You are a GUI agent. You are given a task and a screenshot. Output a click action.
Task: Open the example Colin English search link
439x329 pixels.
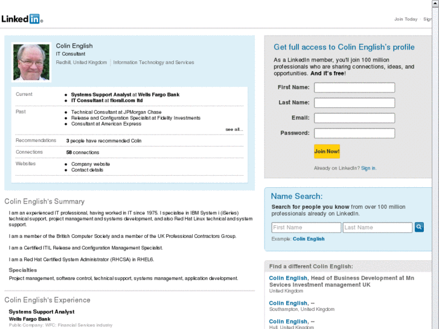tap(309, 239)
